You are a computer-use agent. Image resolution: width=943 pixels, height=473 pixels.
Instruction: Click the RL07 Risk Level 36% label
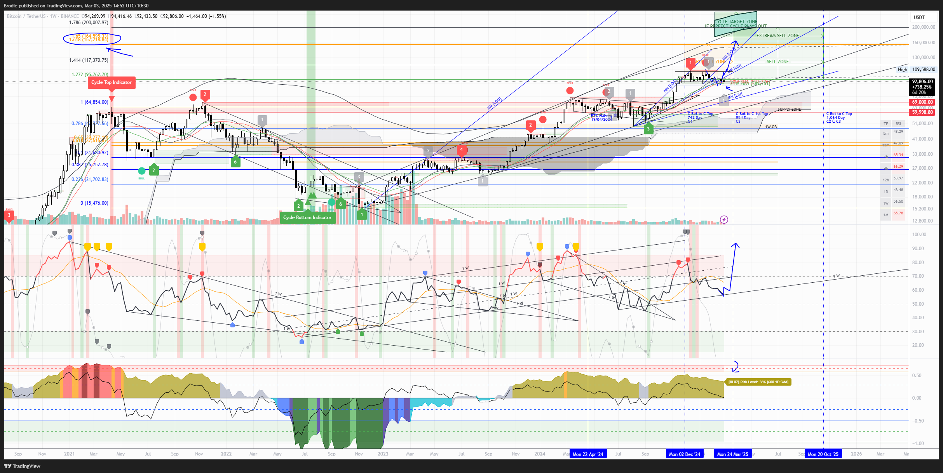coord(758,382)
